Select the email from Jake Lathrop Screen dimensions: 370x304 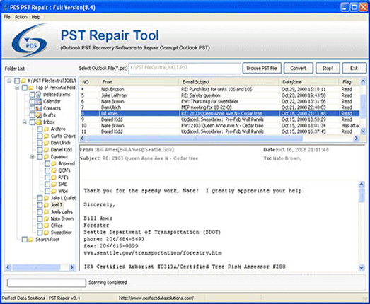(x=220, y=95)
